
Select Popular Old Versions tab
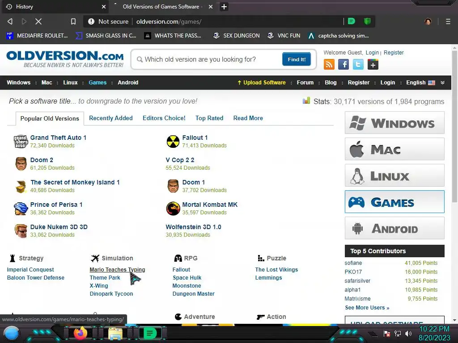click(50, 118)
